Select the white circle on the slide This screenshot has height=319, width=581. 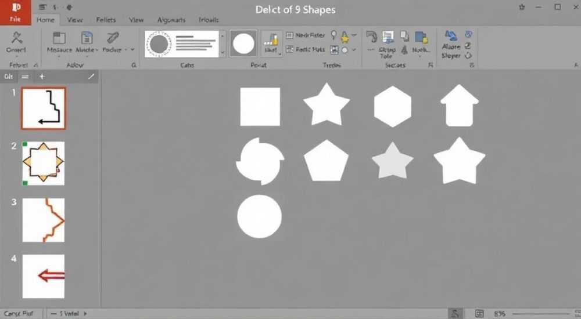pos(259,216)
